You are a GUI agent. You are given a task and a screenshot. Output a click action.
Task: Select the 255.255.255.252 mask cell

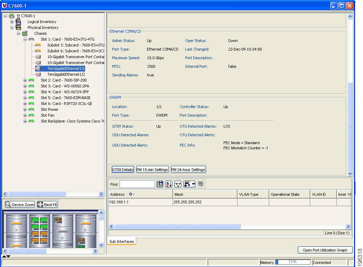205,202
